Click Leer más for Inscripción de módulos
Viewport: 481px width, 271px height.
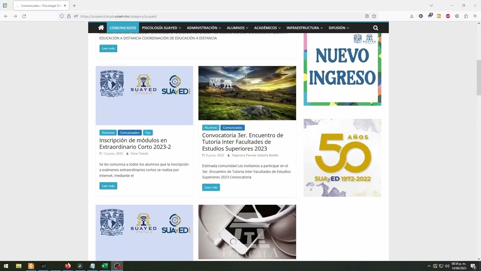pyautogui.click(x=108, y=186)
